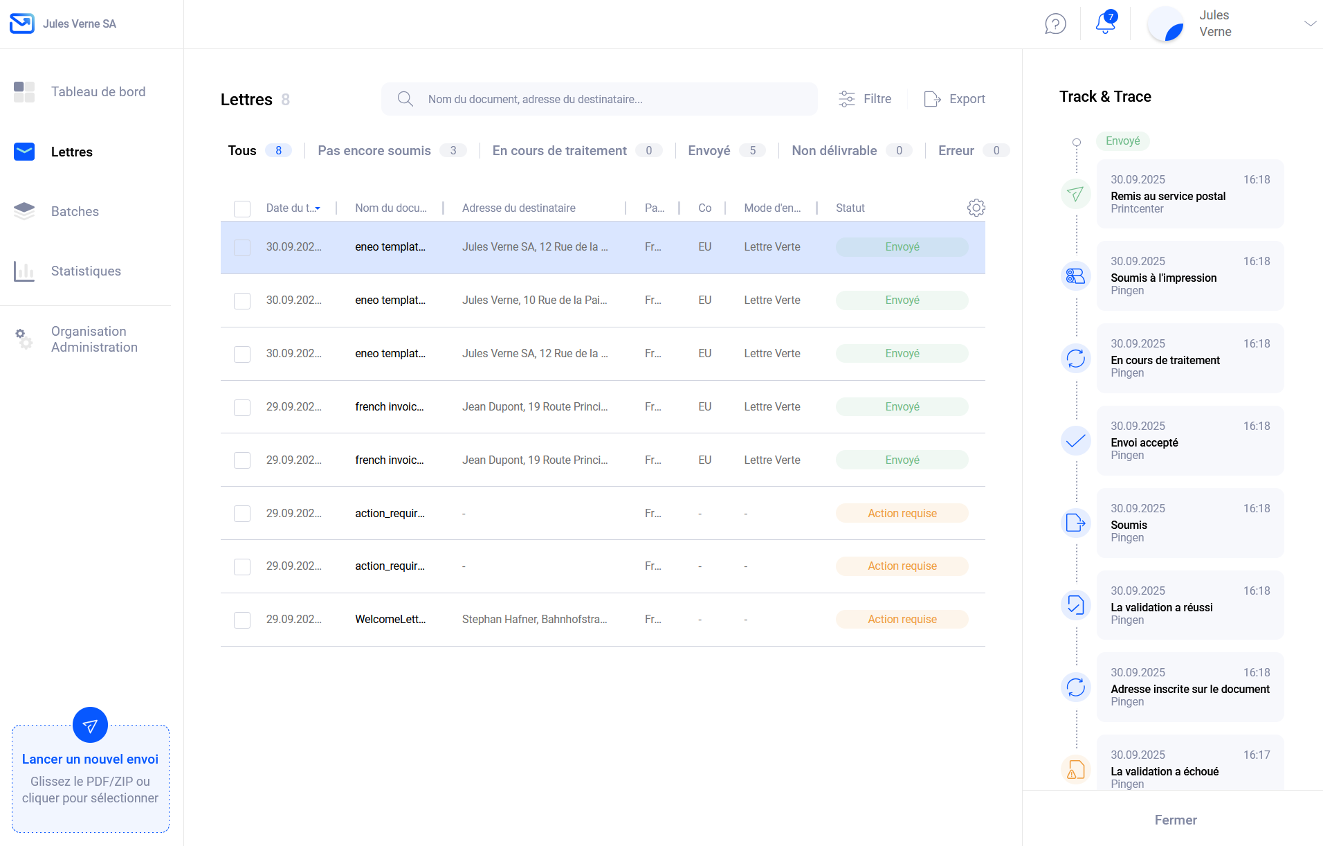Open notifications bell with 7 badge
The height and width of the screenshot is (846, 1323).
tap(1105, 24)
